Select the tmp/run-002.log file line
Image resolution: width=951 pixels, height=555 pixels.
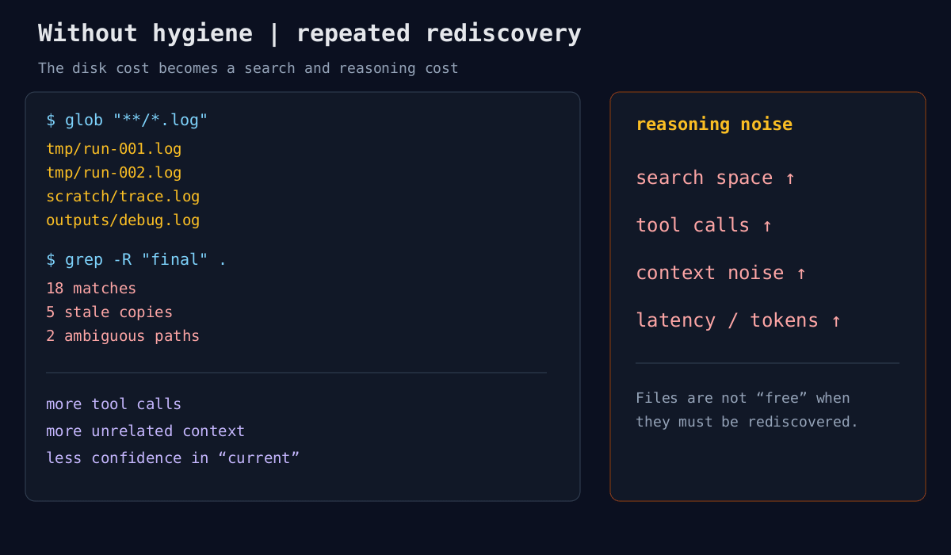coord(113,173)
